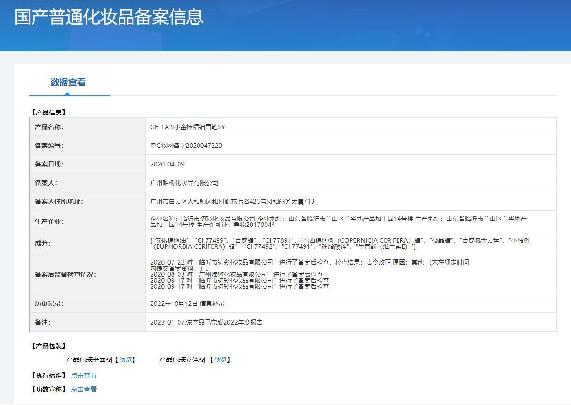Select history record 2022年10月12日 信息补录

click(x=187, y=304)
